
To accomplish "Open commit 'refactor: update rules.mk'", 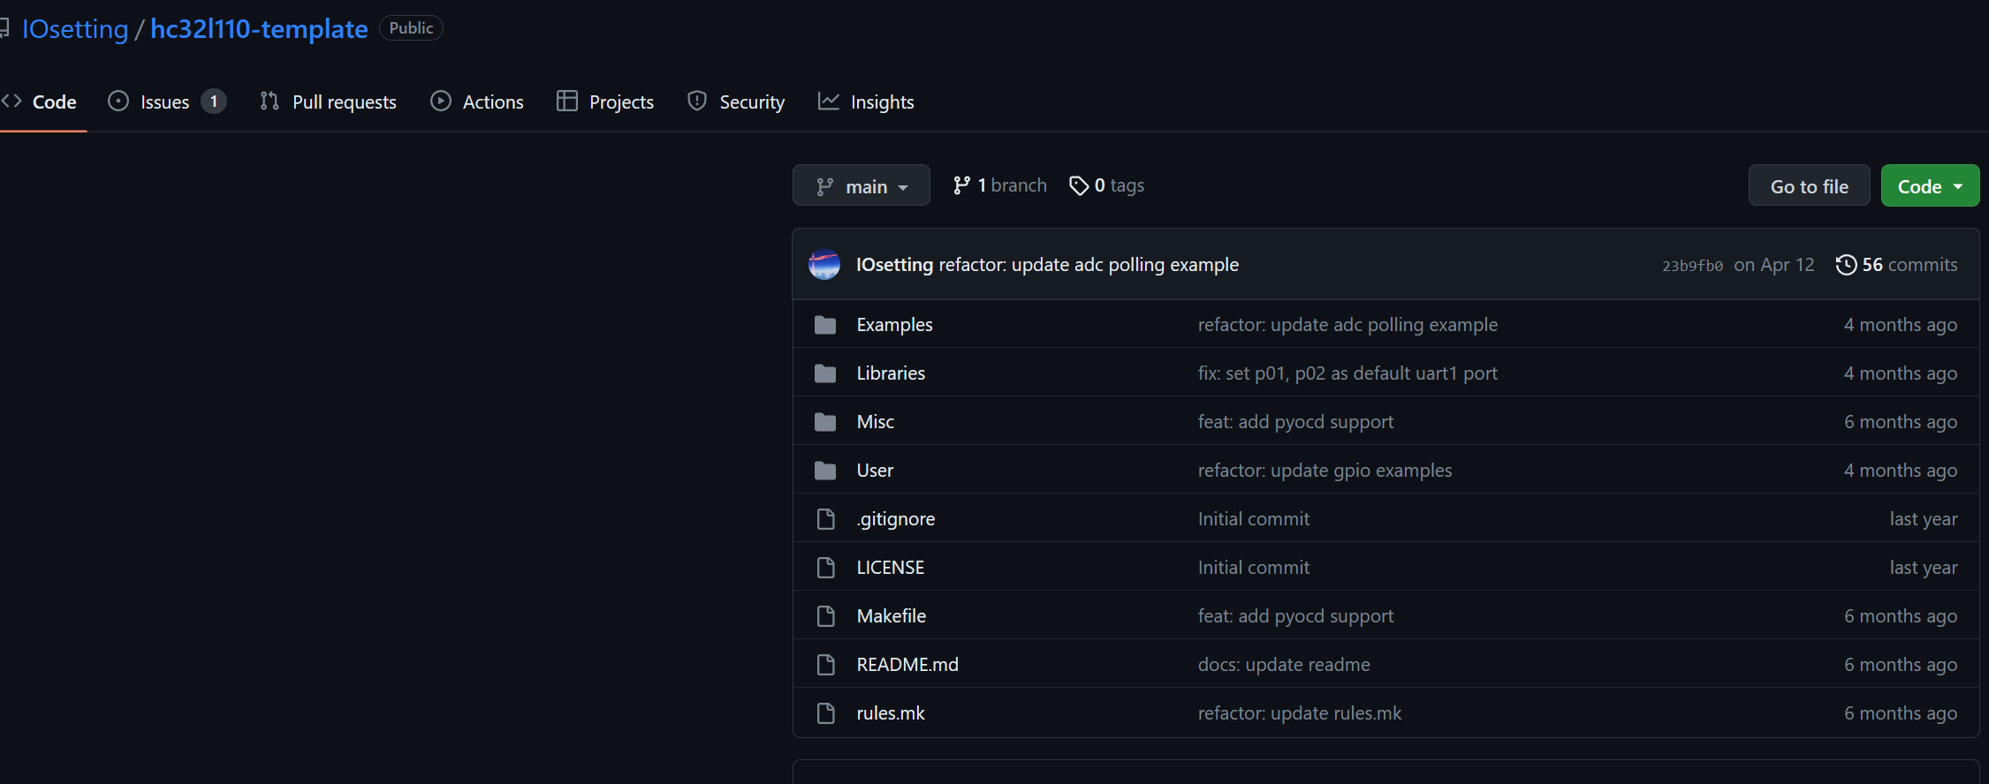I will 1299,713.
